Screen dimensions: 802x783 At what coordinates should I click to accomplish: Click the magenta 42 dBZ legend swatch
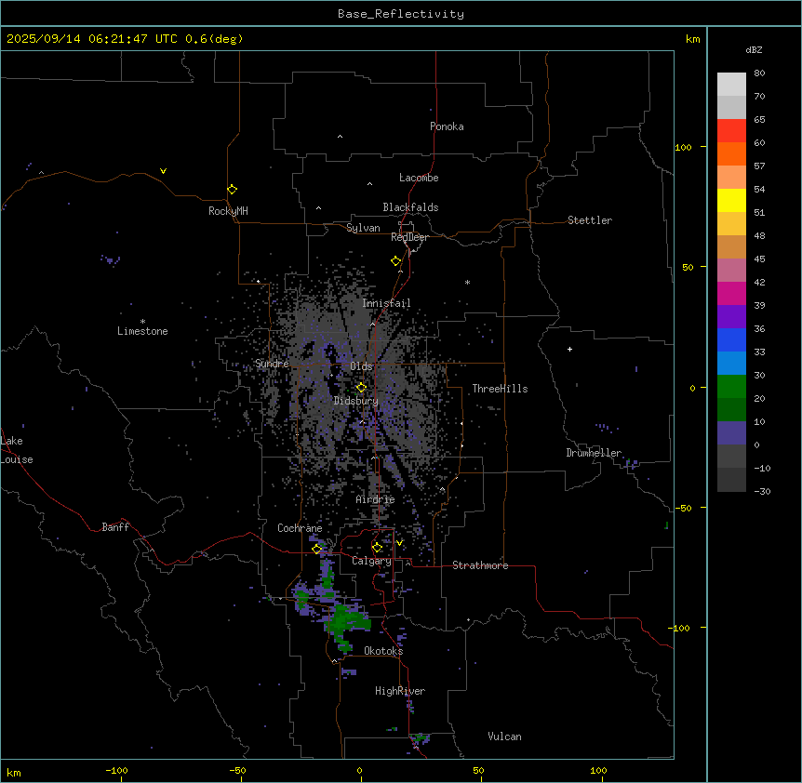[x=731, y=293]
